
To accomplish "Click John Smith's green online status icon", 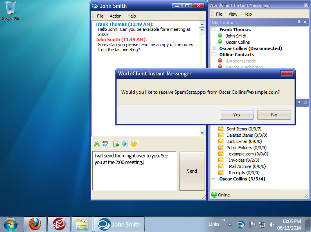I will click(220, 36).
